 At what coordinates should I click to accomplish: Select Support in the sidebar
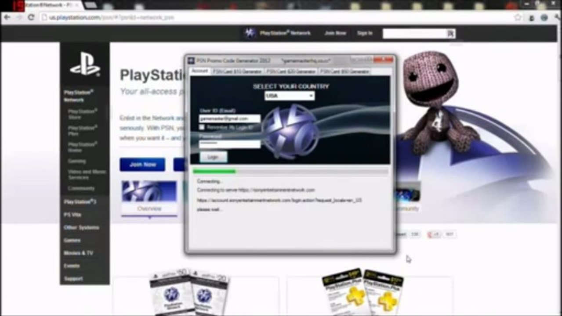pyautogui.click(x=73, y=278)
